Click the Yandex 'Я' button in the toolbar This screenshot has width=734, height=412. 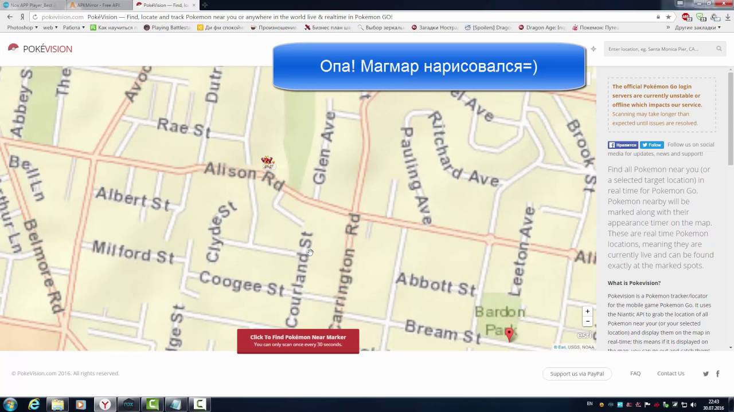click(22, 17)
